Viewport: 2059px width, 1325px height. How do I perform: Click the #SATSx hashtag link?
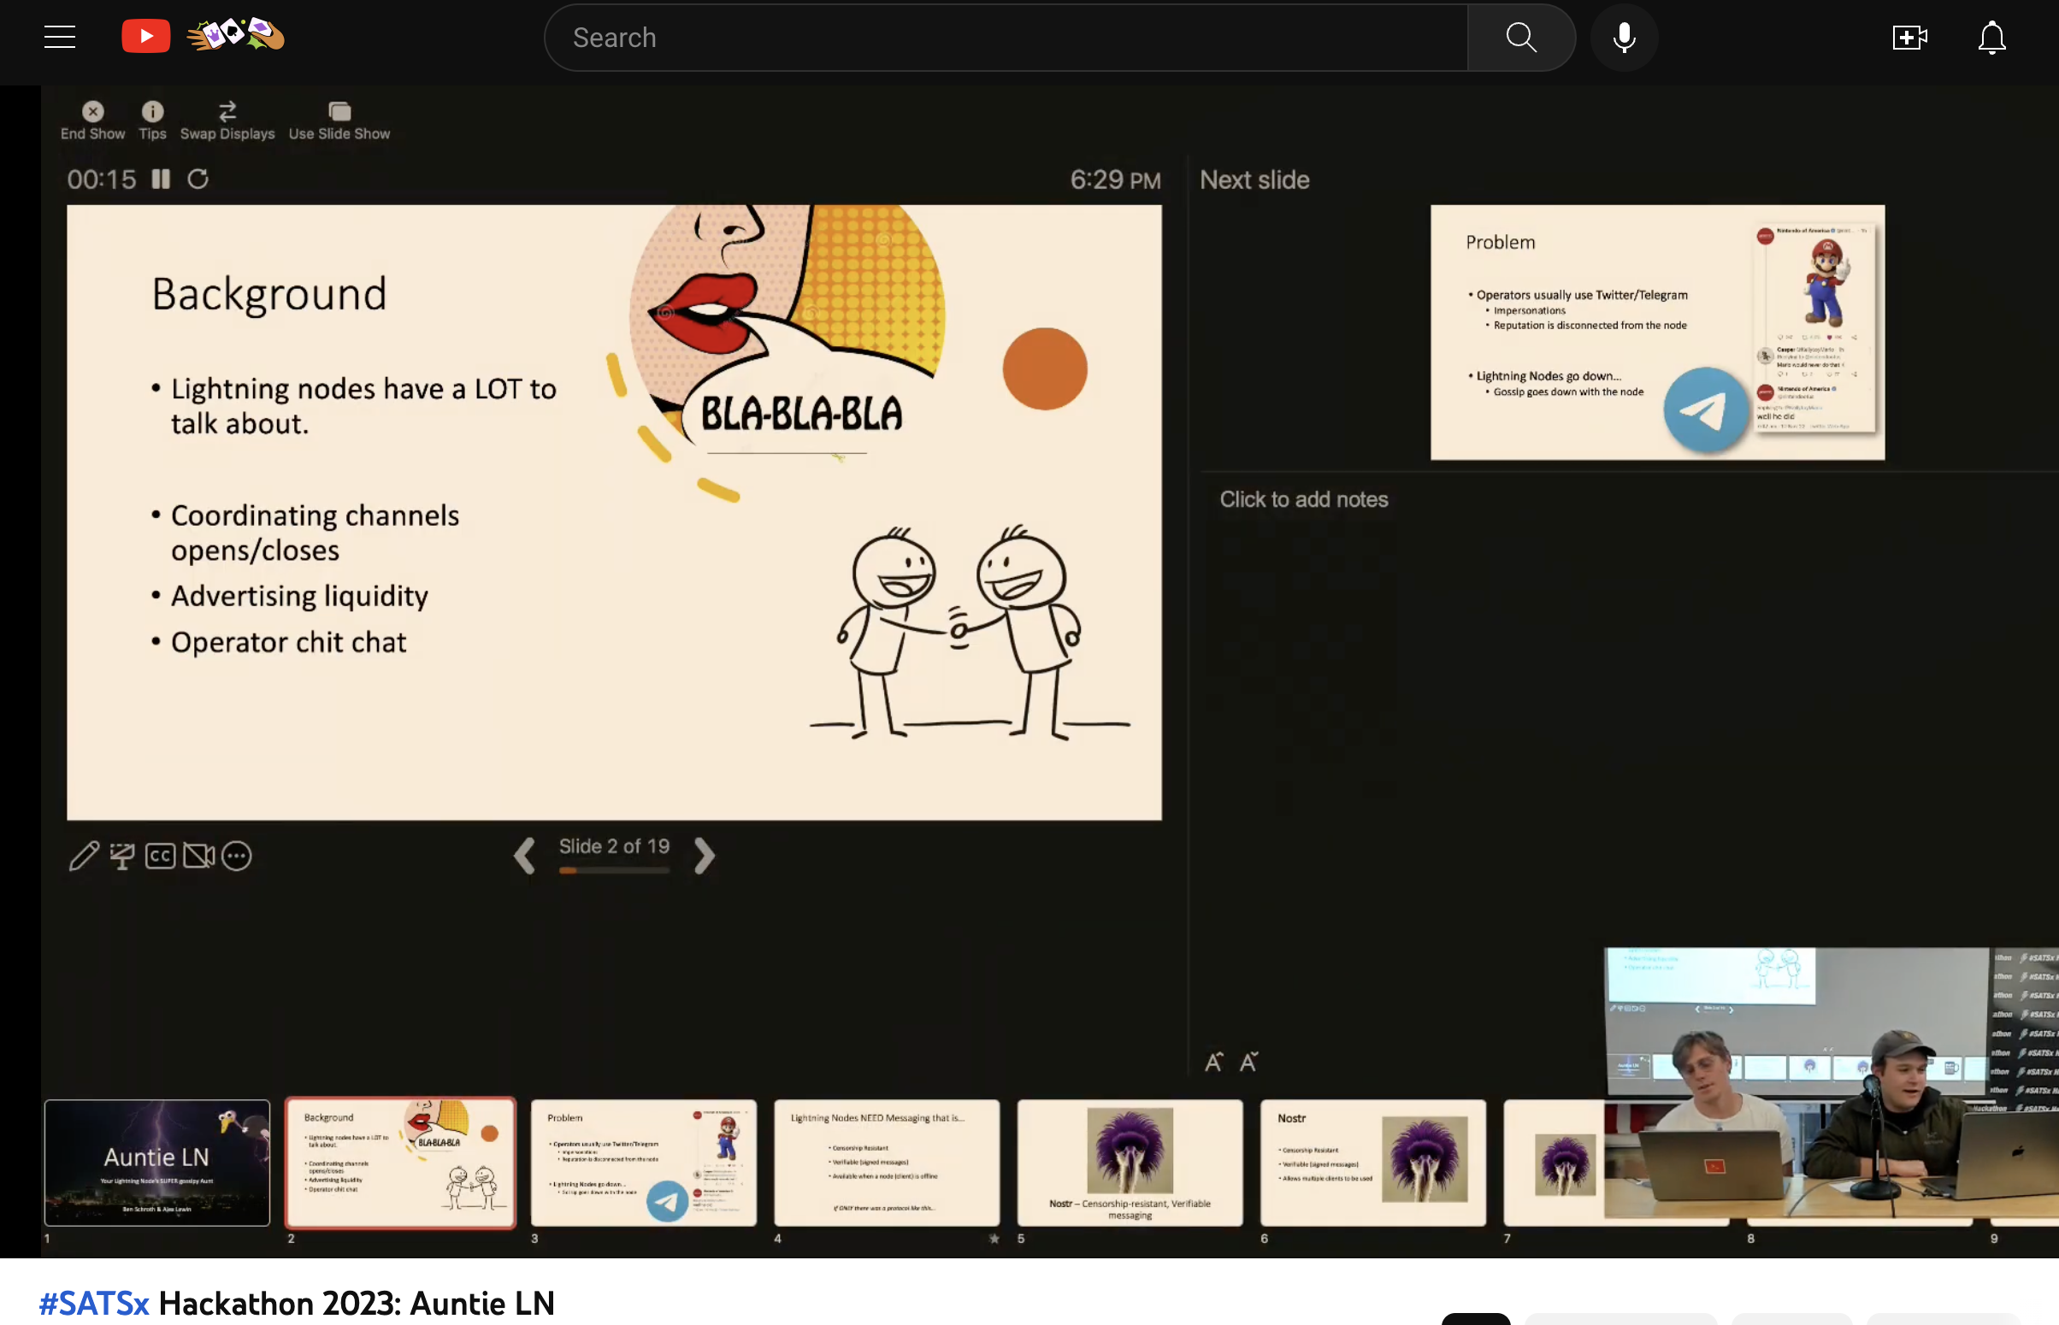pyautogui.click(x=94, y=1304)
